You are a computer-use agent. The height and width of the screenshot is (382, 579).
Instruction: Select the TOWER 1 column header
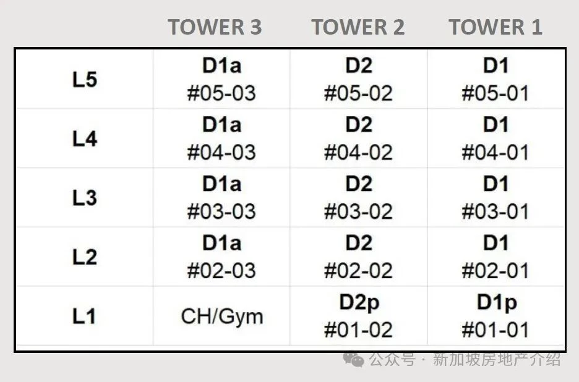[x=495, y=27]
